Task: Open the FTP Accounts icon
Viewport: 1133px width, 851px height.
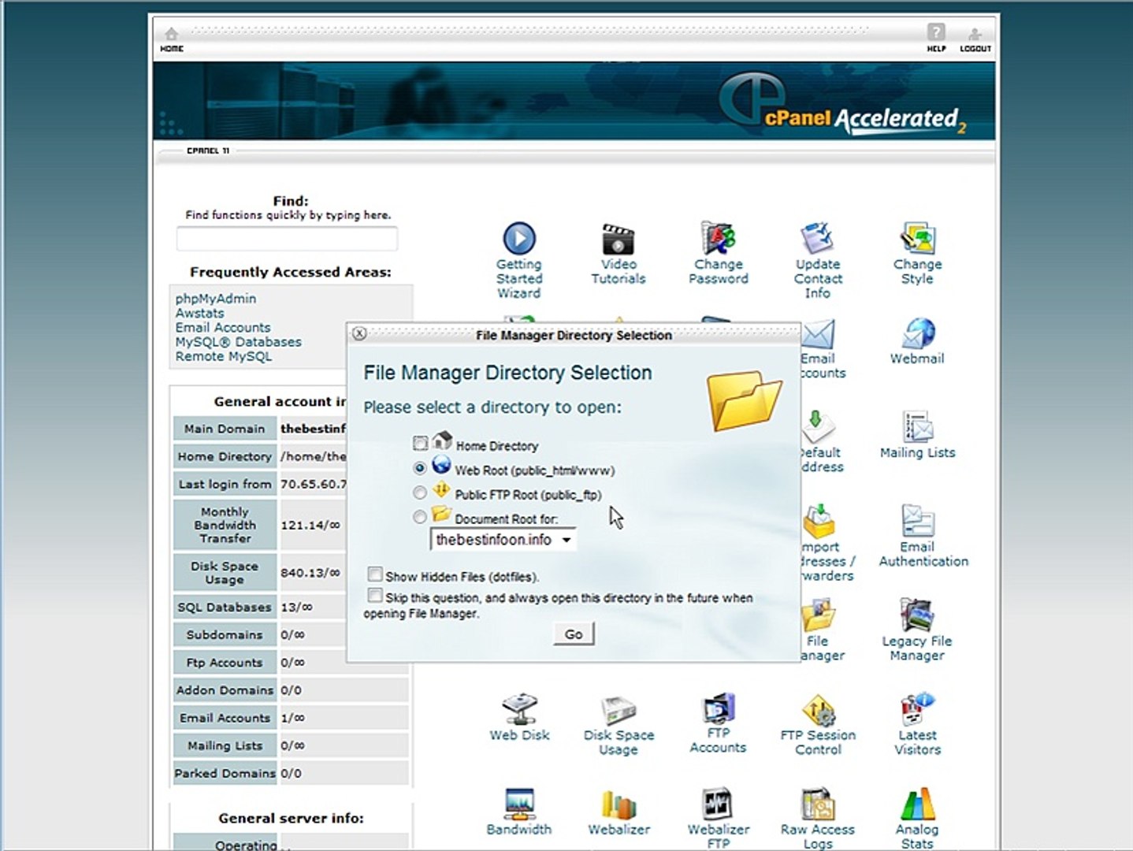Action: click(718, 708)
